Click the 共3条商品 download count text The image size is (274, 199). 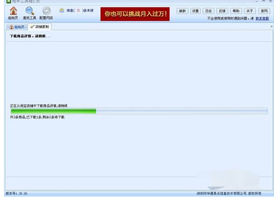tap(37, 117)
